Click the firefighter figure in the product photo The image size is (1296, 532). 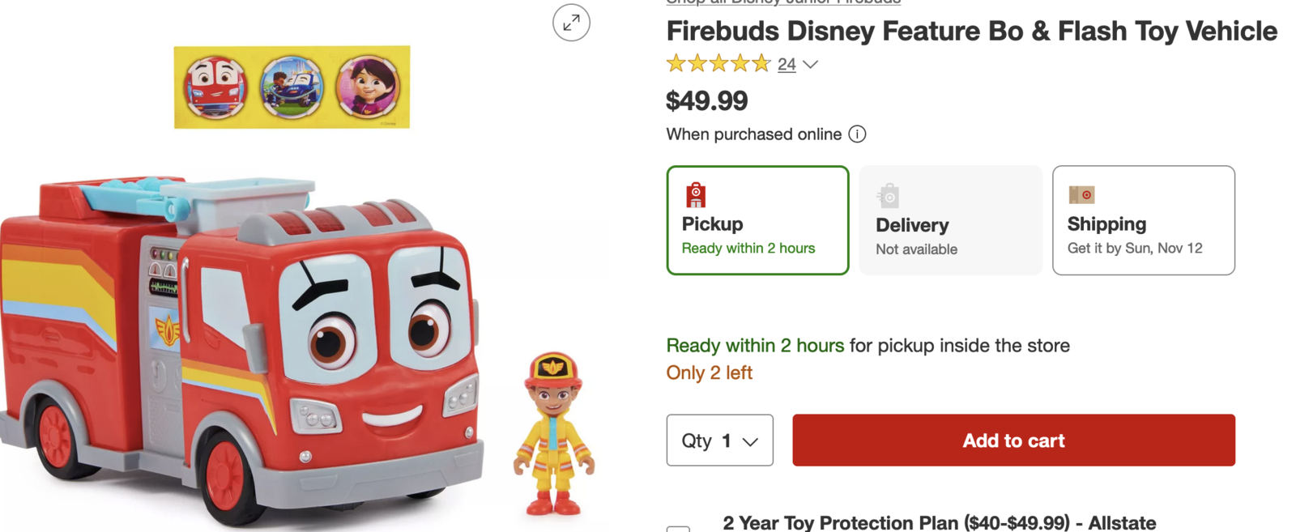554,434
